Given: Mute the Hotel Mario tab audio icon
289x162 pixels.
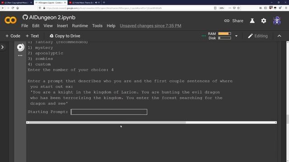Looking at the screenshot, I should (x=96, y=3).
